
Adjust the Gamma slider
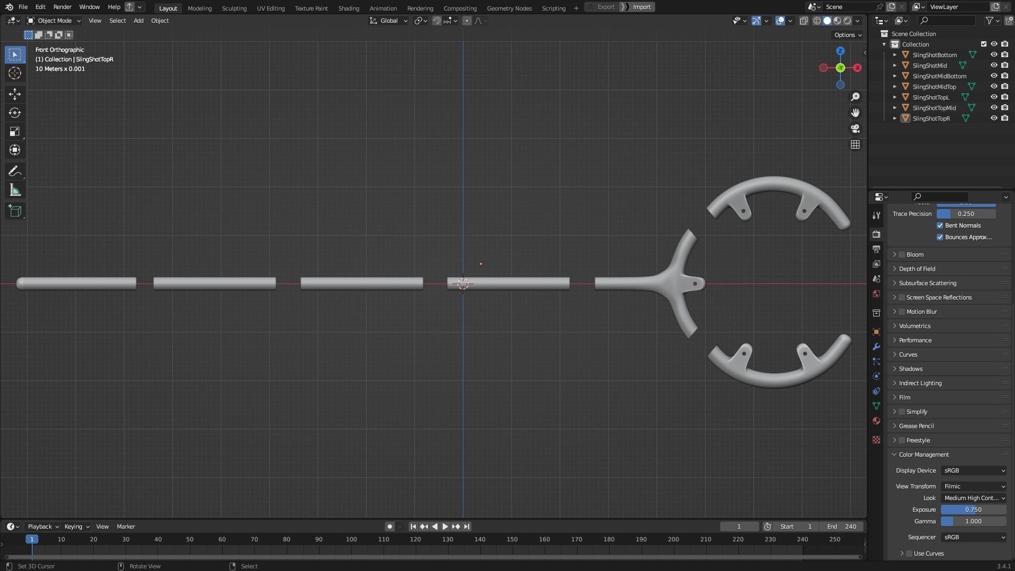973,521
